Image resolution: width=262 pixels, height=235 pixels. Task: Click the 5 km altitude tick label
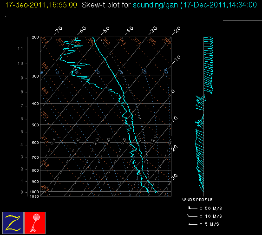22,132
